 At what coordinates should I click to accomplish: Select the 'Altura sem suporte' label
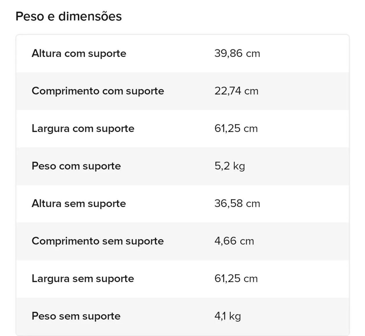tap(79, 203)
